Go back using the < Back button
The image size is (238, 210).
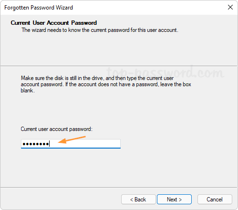(138, 199)
